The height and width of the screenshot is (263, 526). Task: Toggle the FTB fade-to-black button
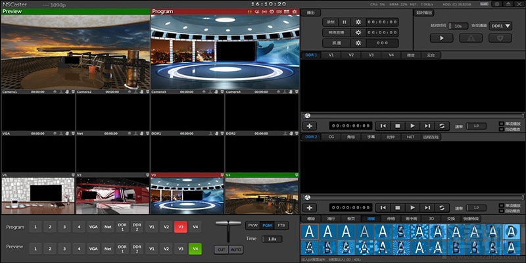(x=281, y=226)
